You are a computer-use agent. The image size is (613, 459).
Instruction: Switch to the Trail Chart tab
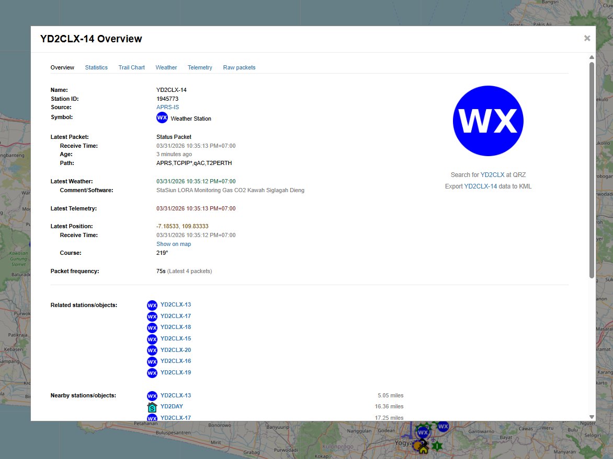(x=131, y=67)
